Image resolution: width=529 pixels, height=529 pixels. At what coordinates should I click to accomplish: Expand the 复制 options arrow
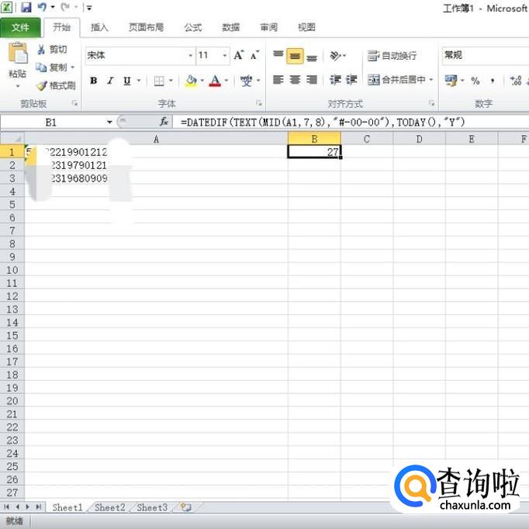[x=73, y=67]
